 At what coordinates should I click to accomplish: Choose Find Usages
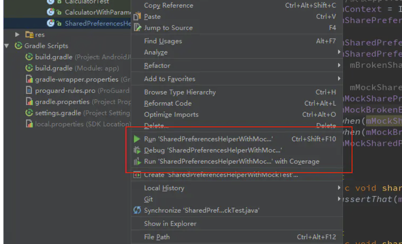click(237, 41)
